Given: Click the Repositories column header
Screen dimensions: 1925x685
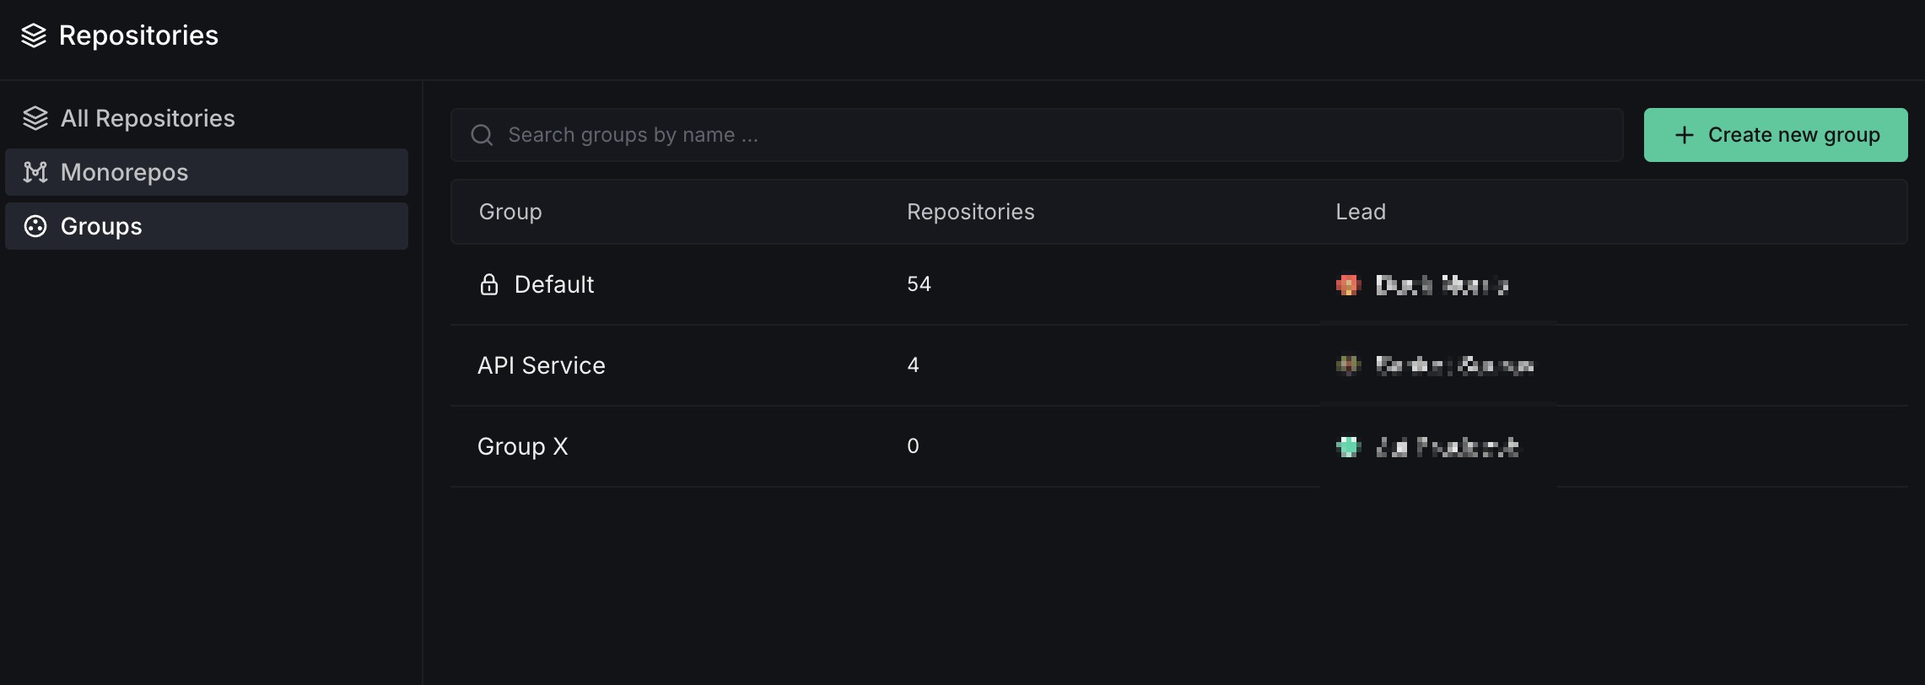Looking at the screenshot, I should (970, 212).
